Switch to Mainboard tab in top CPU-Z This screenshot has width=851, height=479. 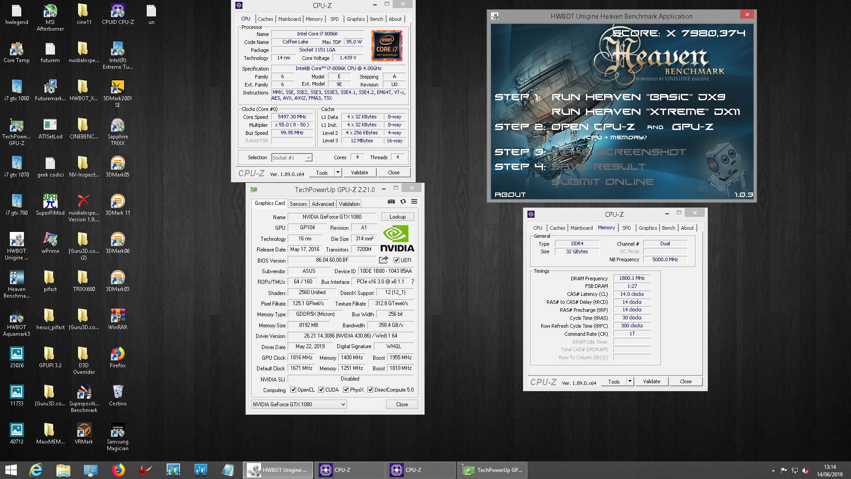289,19
